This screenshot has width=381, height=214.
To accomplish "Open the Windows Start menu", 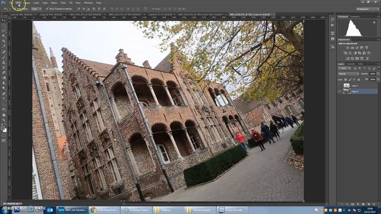I will click(5, 210).
